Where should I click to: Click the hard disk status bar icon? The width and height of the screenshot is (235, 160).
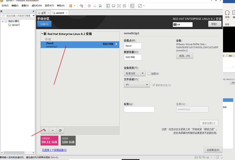click(x=196, y=157)
